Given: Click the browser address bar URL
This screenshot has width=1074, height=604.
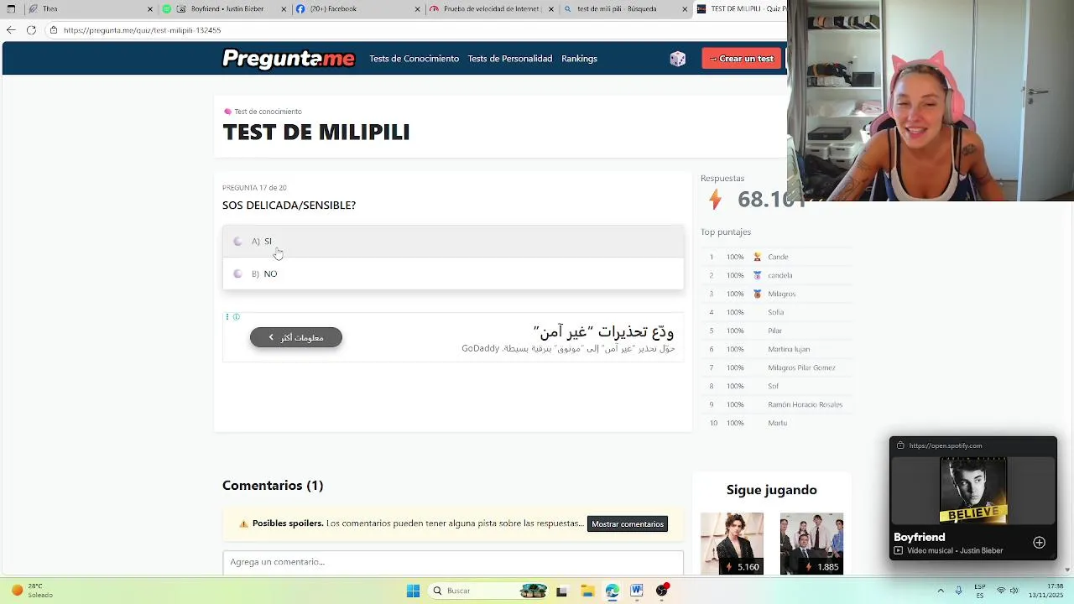Looking at the screenshot, I should (x=142, y=30).
